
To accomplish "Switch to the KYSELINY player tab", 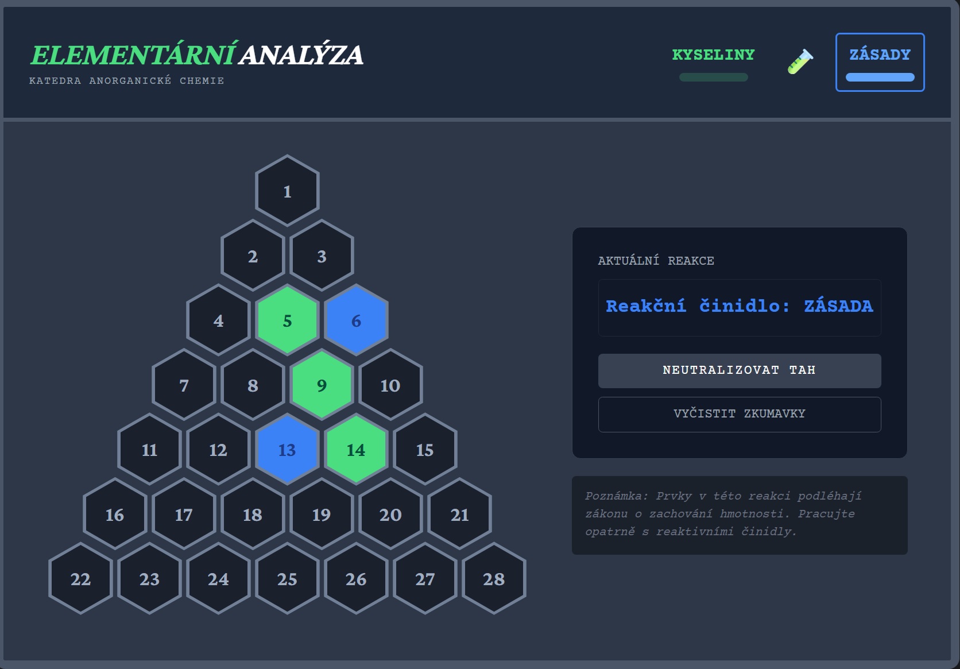I will pyautogui.click(x=713, y=55).
